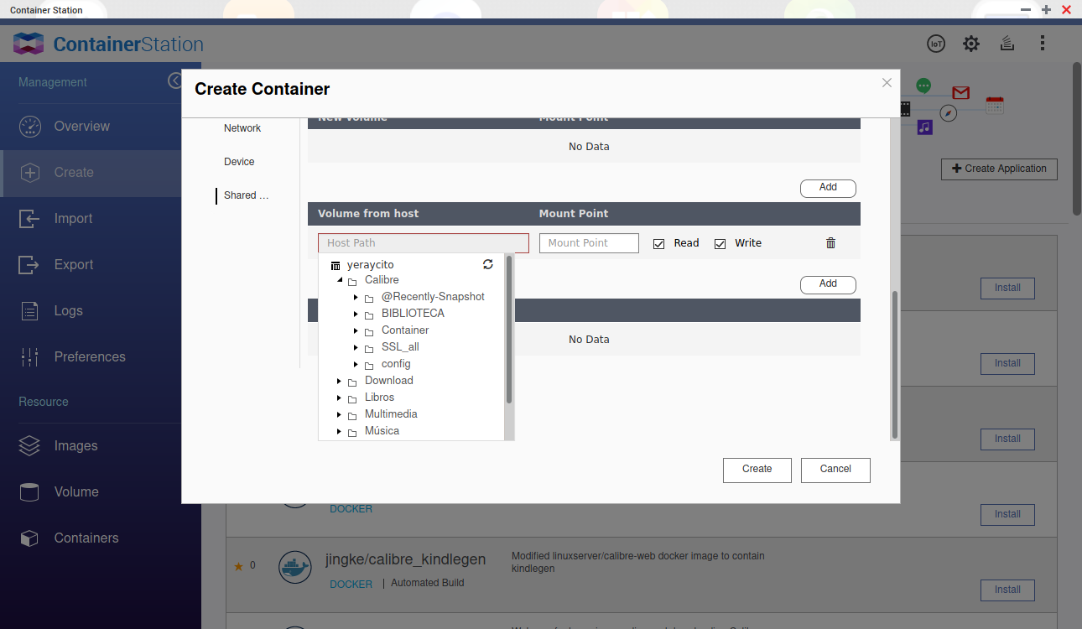The image size is (1082, 629).
Task: Click the IoT icon in header
Action: pyautogui.click(x=935, y=44)
